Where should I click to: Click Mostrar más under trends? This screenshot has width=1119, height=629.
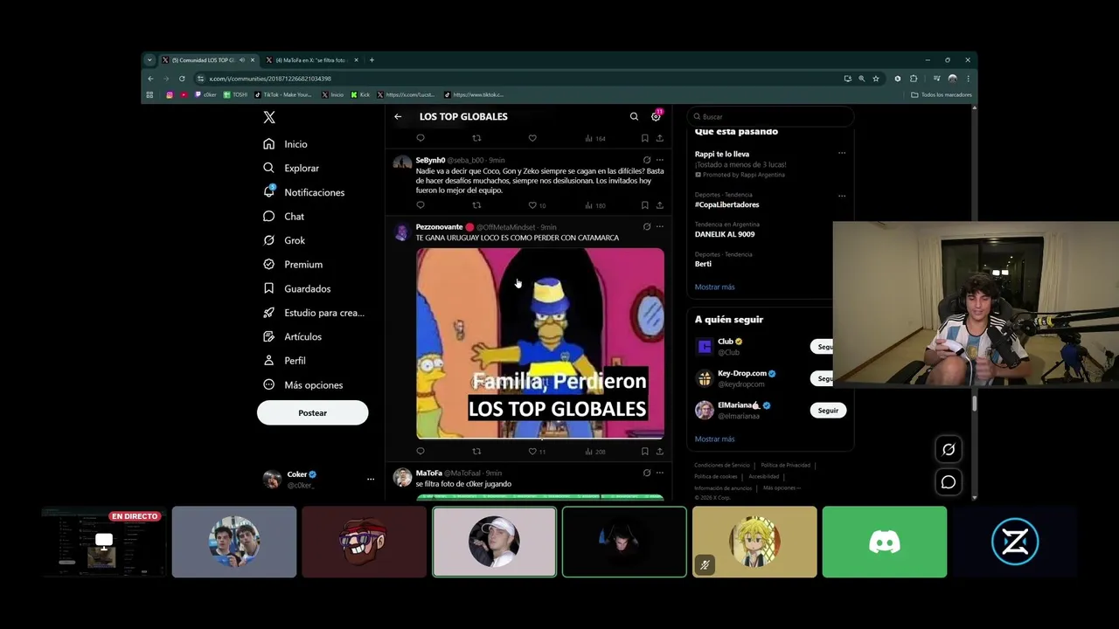coord(714,287)
